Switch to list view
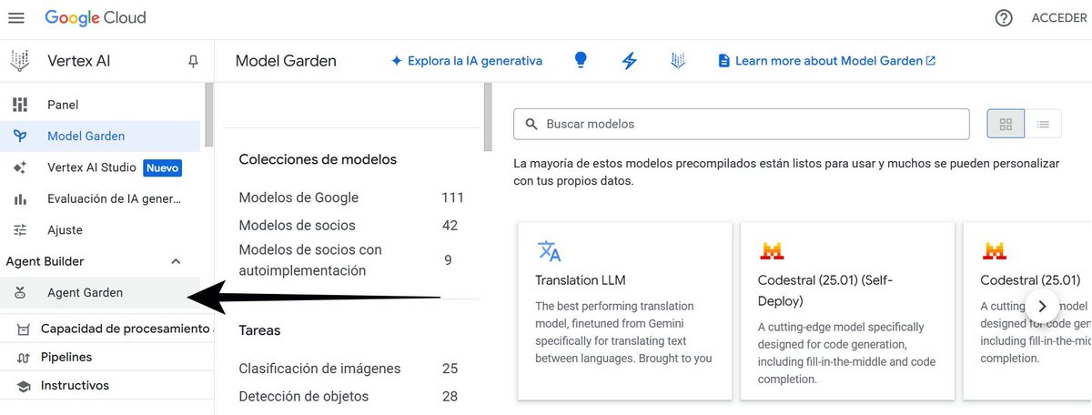Image resolution: width=1092 pixels, height=415 pixels. pos(1043,124)
